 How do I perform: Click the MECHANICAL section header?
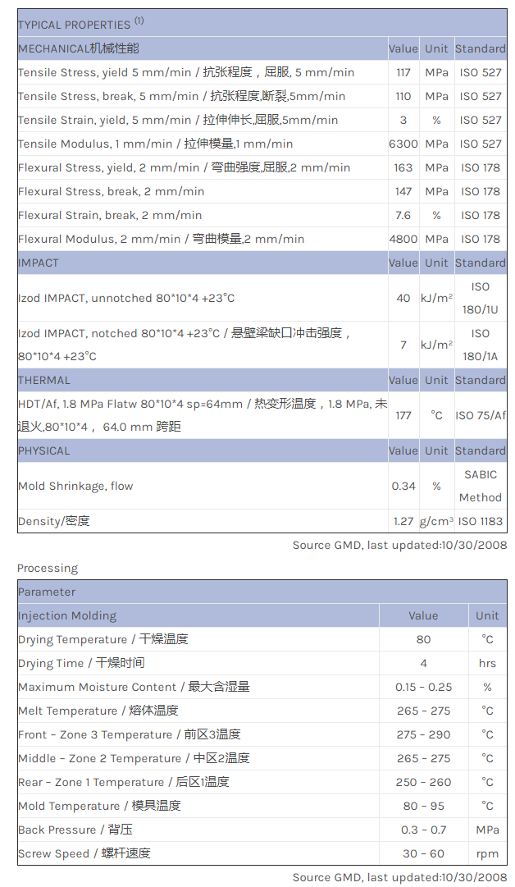pos(79,48)
